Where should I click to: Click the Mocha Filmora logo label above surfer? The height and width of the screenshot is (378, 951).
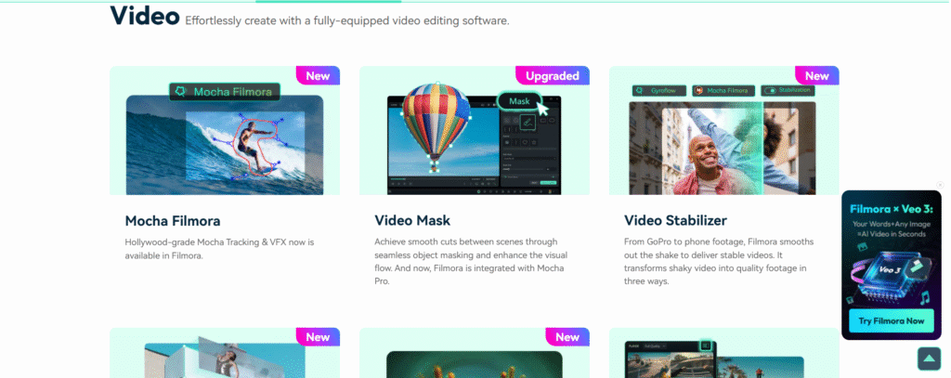[225, 92]
